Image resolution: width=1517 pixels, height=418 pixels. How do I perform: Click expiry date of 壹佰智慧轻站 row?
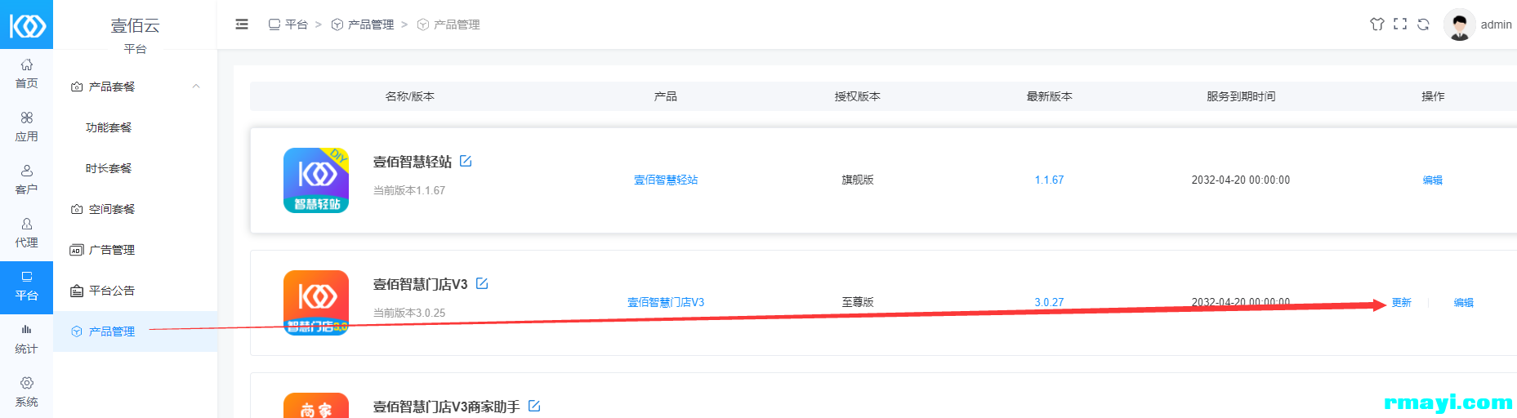(x=1241, y=180)
